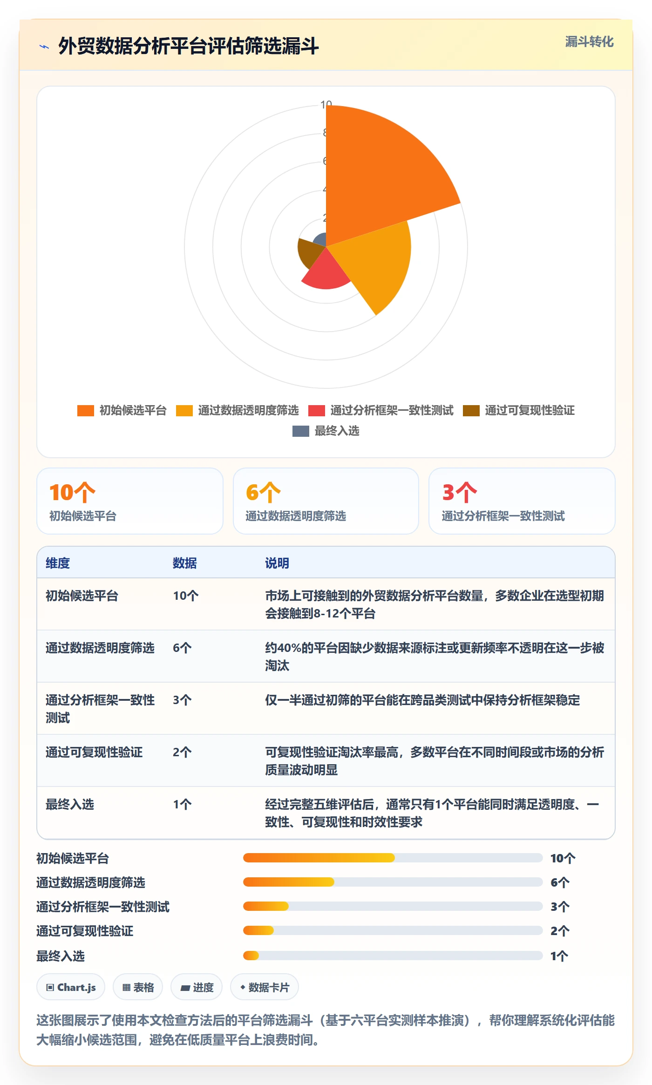Viewport: 652px width, 1085px height.
Task: Toggle the 最终入选 legend item
Action: (x=326, y=431)
